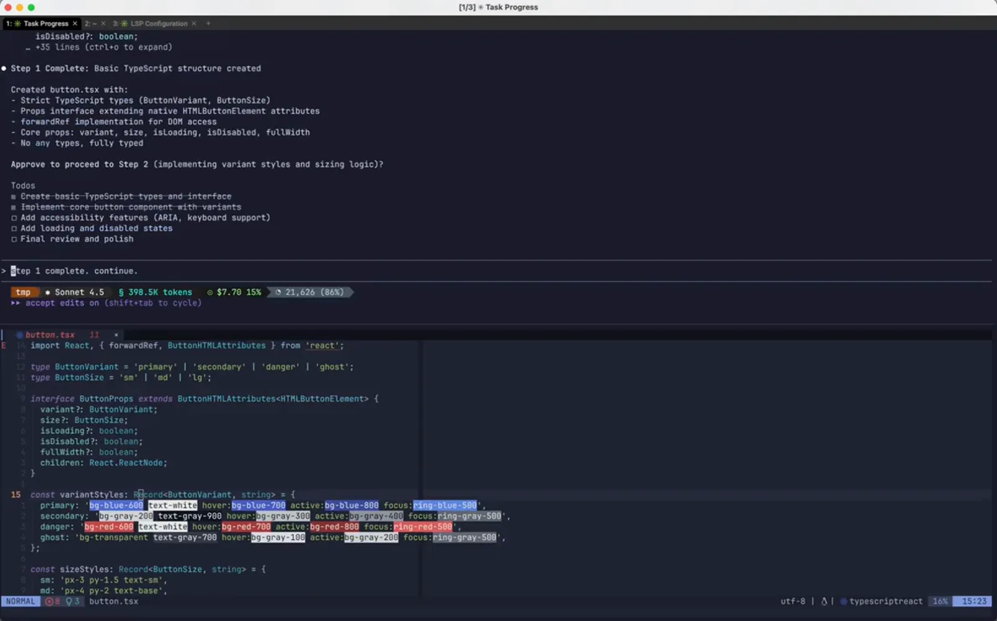
Task: Click the 'Todos' heading
Action: point(23,186)
